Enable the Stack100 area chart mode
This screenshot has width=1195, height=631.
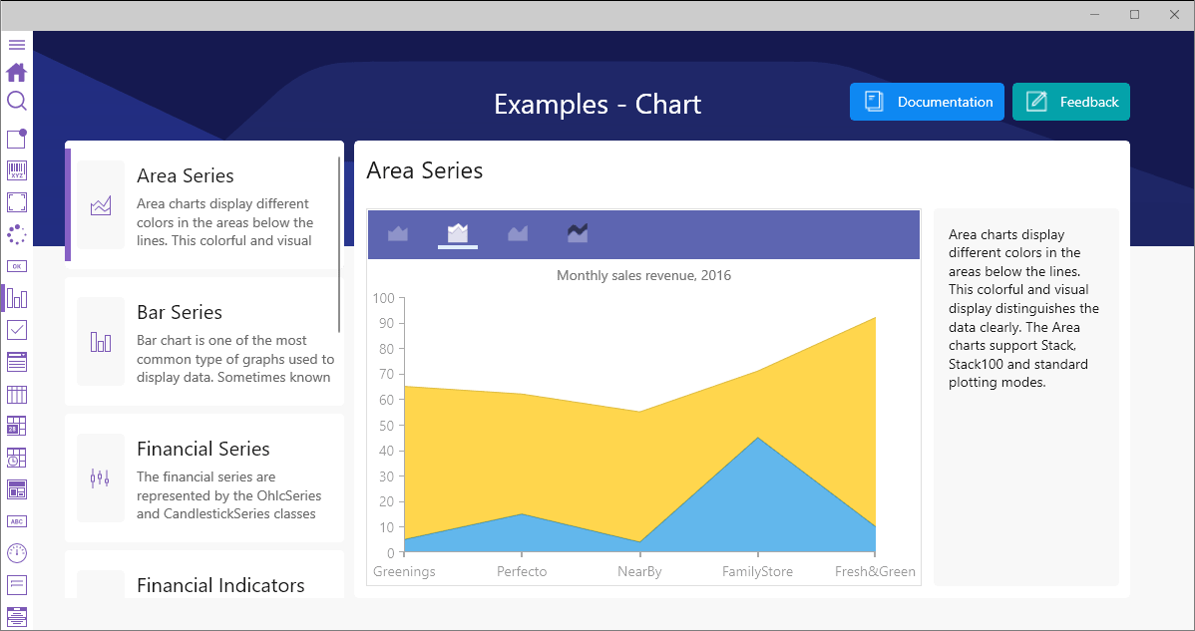point(517,233)
